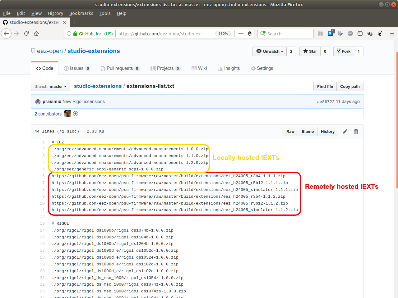Delete this file with the trash icon
The width and height of the screenshot is (398, 298).
pos(356,132)
